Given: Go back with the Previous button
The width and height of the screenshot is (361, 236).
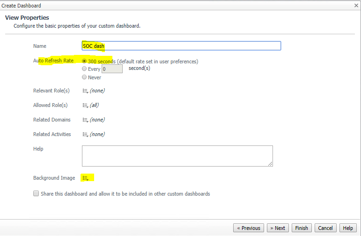Looking at the screenshot, I should [249, 228].
